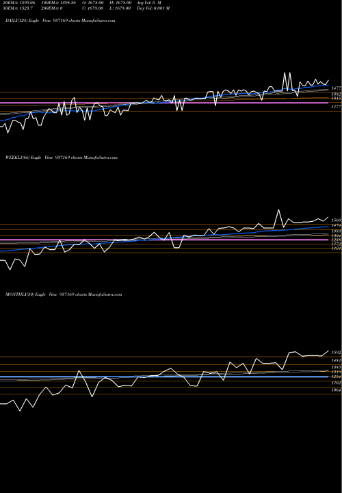Click the DAILY(128) chart title
342x493 pixels.
[x=60, y=21]
